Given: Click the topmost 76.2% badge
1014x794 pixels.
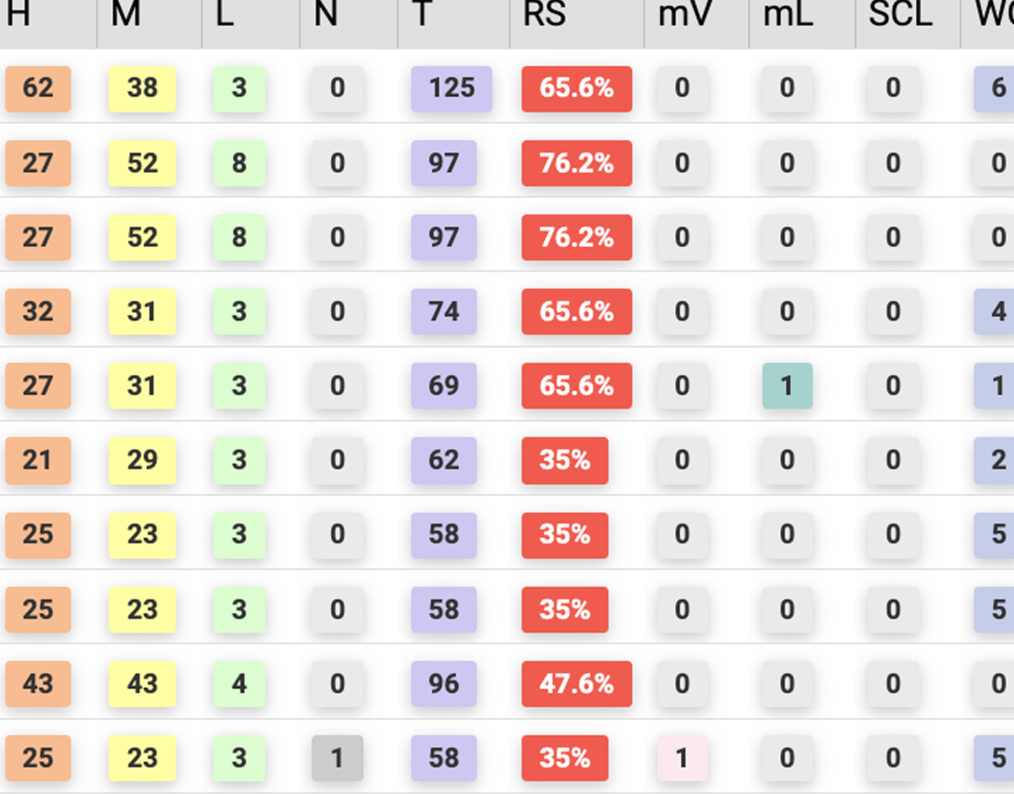Looking at the screenshot, I should tap(576, 163).
